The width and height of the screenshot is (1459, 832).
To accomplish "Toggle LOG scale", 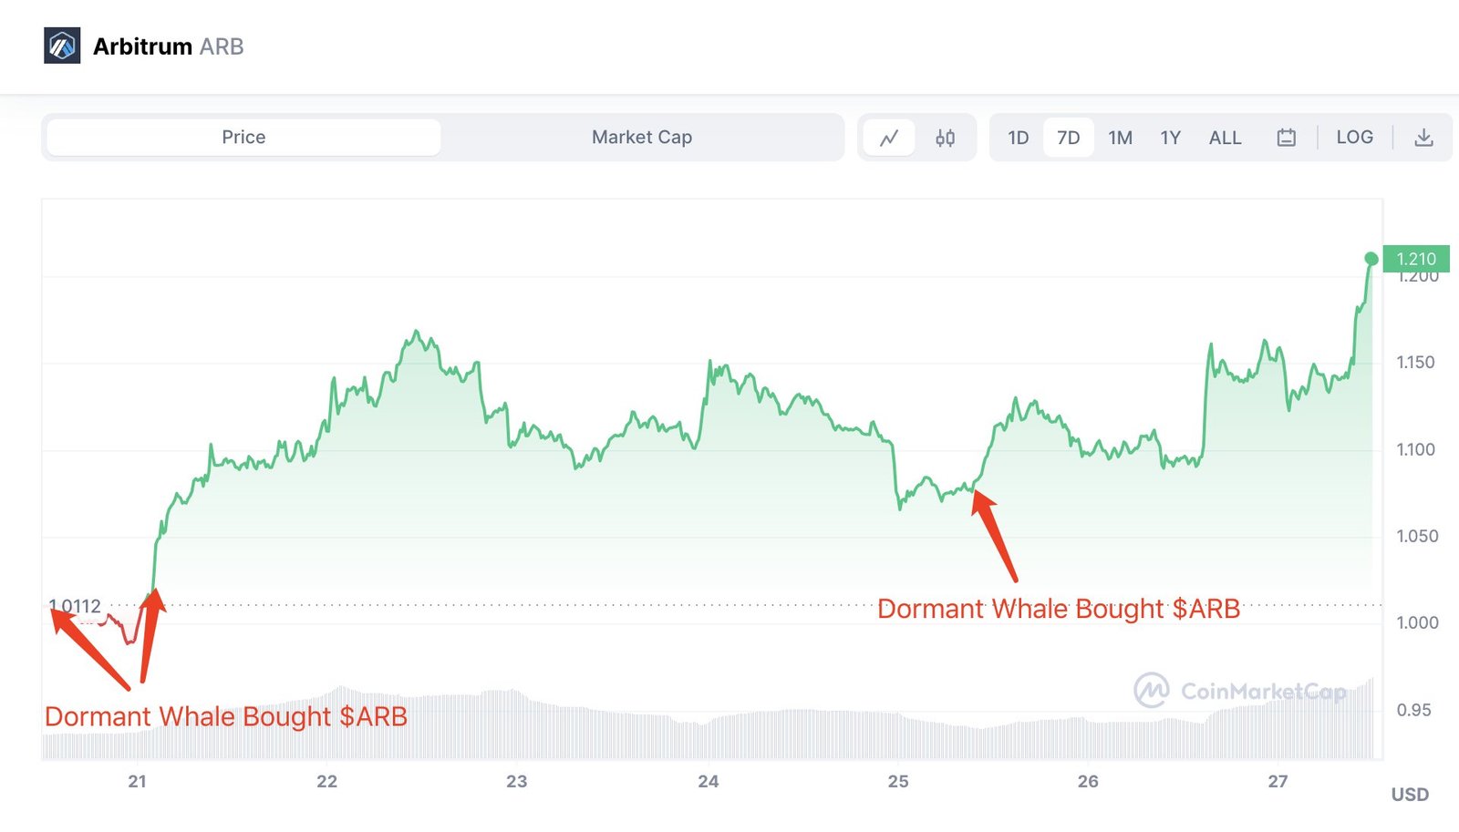I will [1354, 137].
